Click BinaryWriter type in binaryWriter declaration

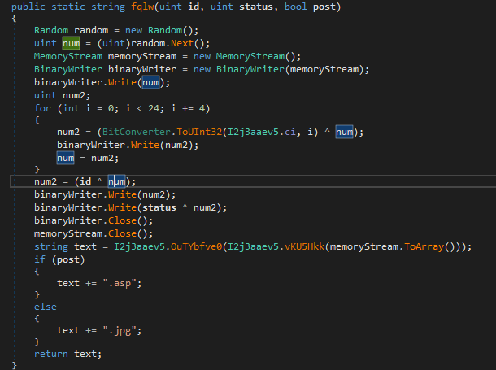(68, 69)
